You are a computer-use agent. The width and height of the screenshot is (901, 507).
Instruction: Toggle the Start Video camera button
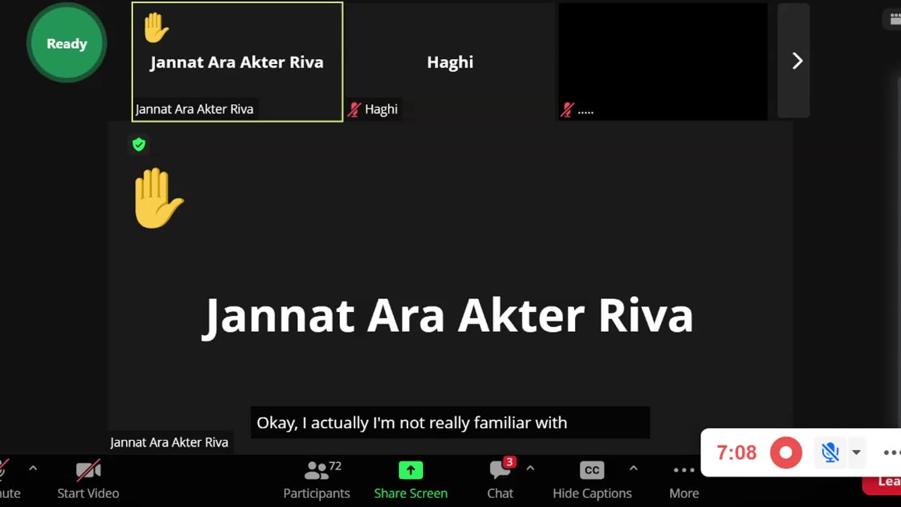[x=88, y=479]
